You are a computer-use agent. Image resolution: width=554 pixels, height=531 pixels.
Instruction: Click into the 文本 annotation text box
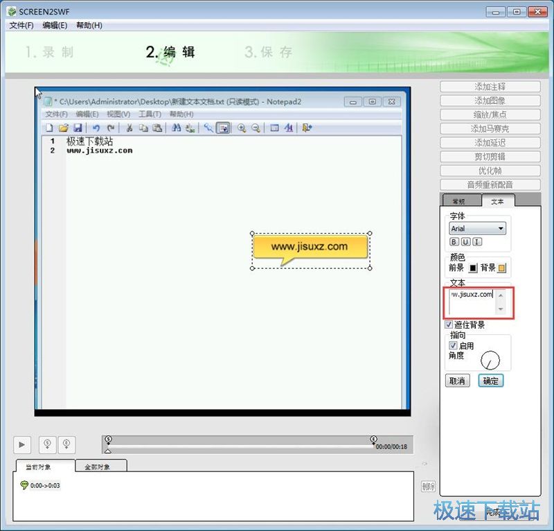pos(472,302)
